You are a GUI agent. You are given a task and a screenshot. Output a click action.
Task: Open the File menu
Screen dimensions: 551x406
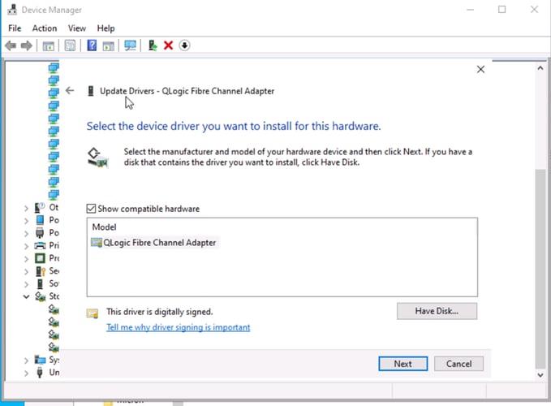tap(15, 28)
